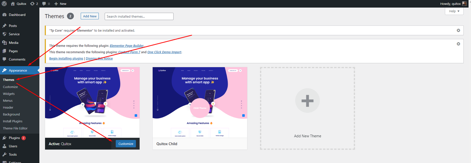Click the user avatar in admin bar
Viewport: 471px width, 163px height.
465,4
